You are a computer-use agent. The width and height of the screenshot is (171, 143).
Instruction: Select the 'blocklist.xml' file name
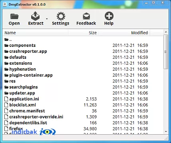tap(22, 105)
